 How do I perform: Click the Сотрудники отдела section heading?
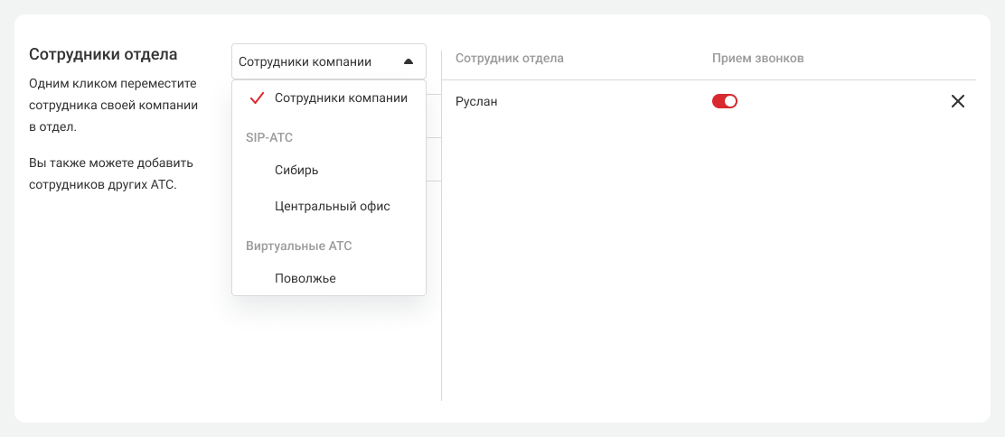[103, 54]
